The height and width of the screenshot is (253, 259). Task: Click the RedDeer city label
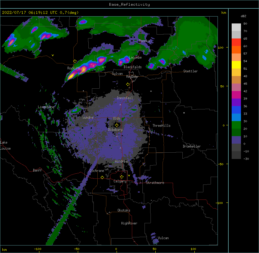[132, 77]
